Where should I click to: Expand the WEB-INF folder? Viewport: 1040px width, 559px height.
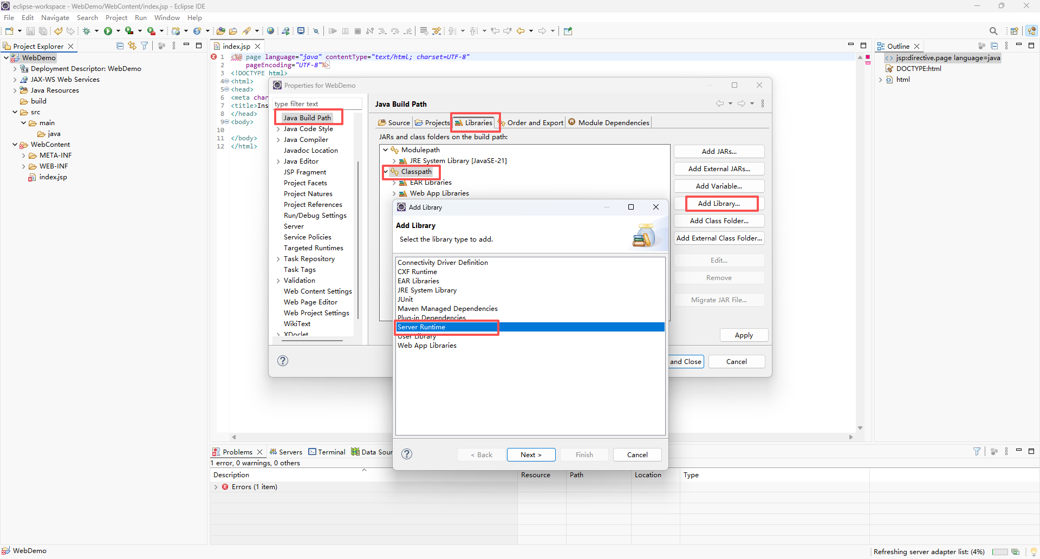coord(23,166)
